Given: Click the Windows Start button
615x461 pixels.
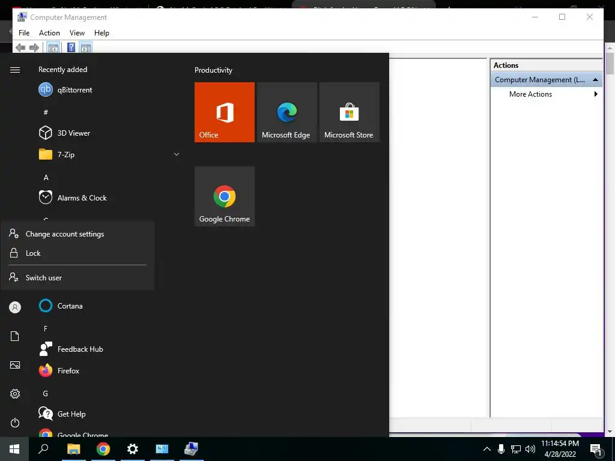Looking at the screenshot, I should [x=14, y=449].
